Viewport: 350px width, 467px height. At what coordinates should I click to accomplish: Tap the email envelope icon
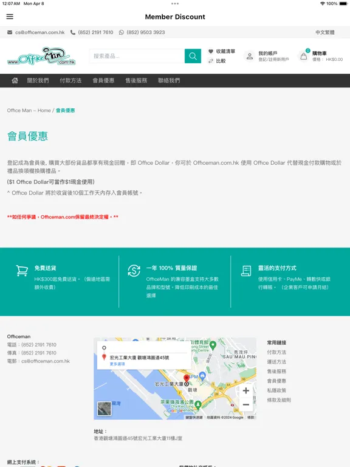(10, 32)
